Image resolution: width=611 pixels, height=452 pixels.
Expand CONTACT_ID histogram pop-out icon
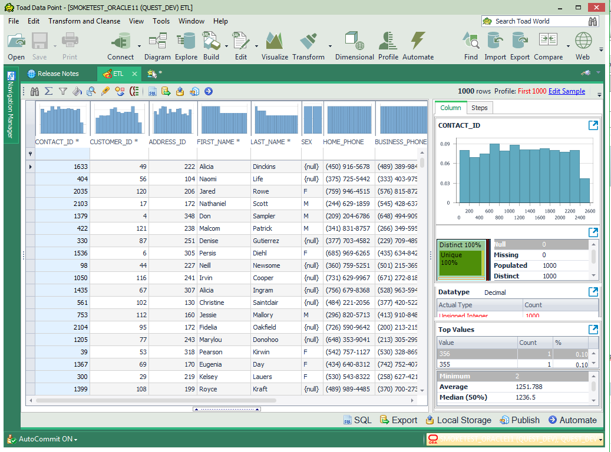tap(593, 125)
